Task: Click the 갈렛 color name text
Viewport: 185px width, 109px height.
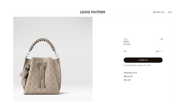Action: click(157, 51)
